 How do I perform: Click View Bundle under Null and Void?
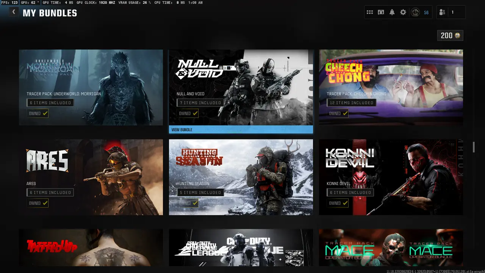[x=241, y=130]
